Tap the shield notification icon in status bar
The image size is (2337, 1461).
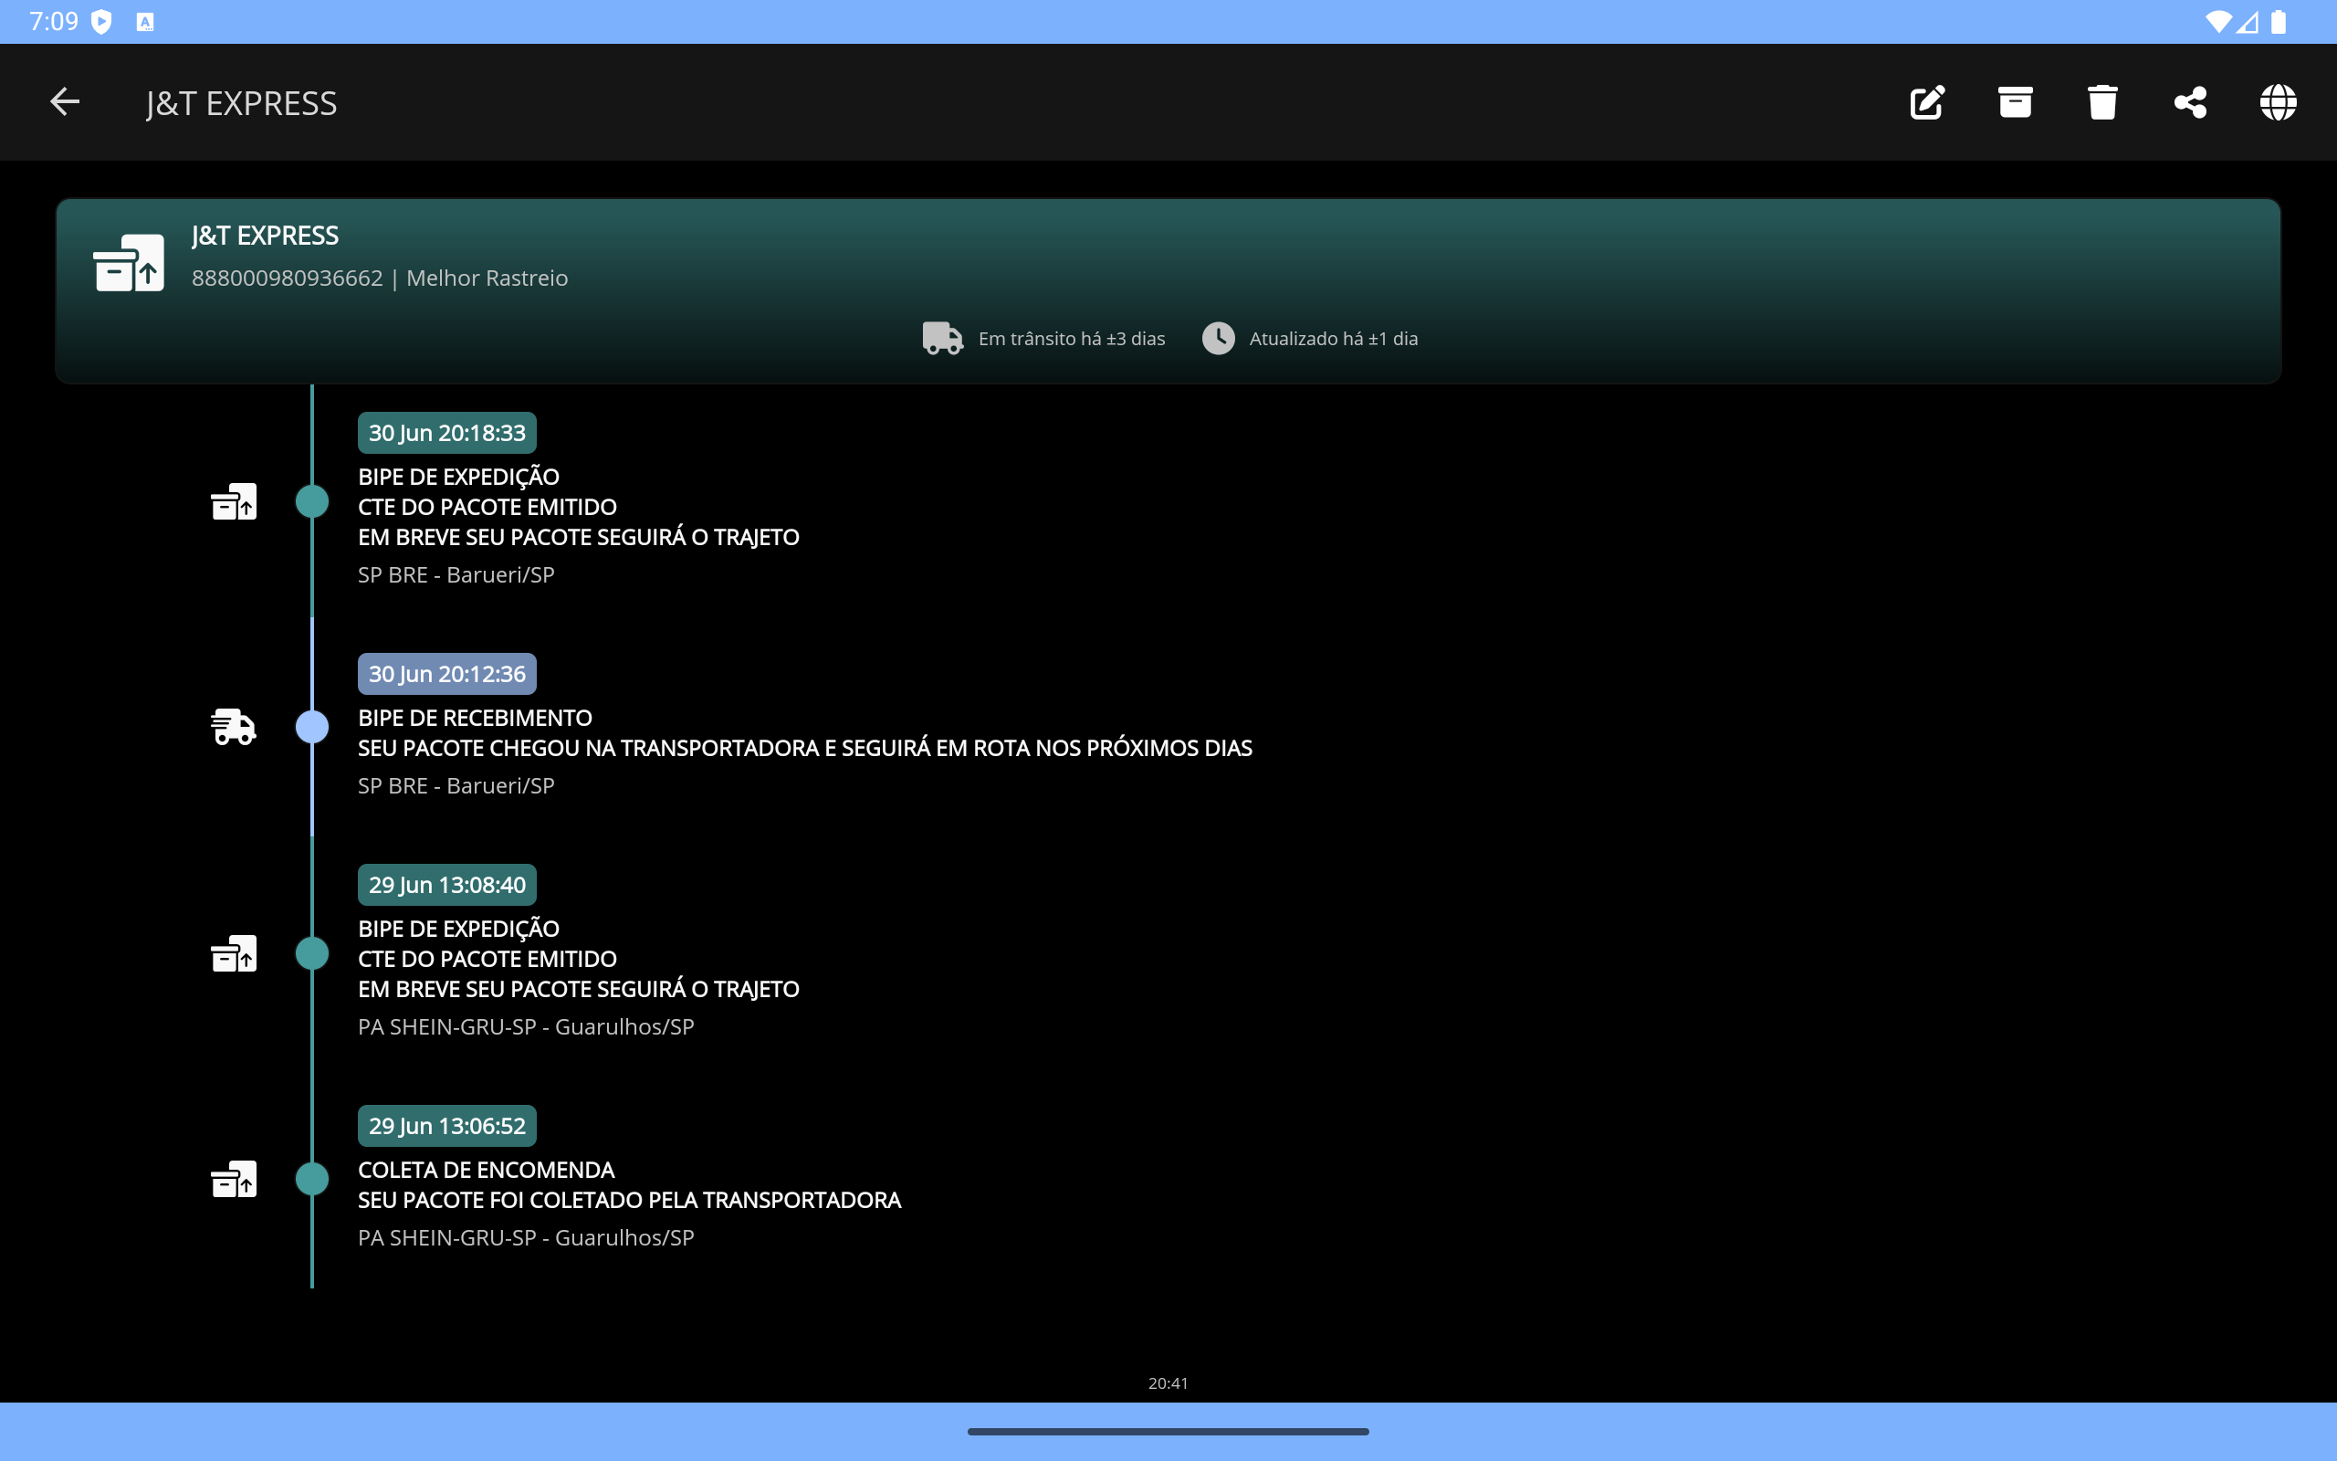click(100, 21)
